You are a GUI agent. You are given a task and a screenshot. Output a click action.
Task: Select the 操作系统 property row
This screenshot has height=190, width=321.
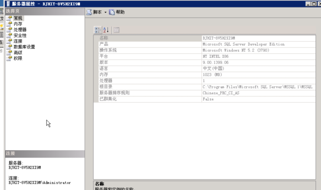(207, 50)
